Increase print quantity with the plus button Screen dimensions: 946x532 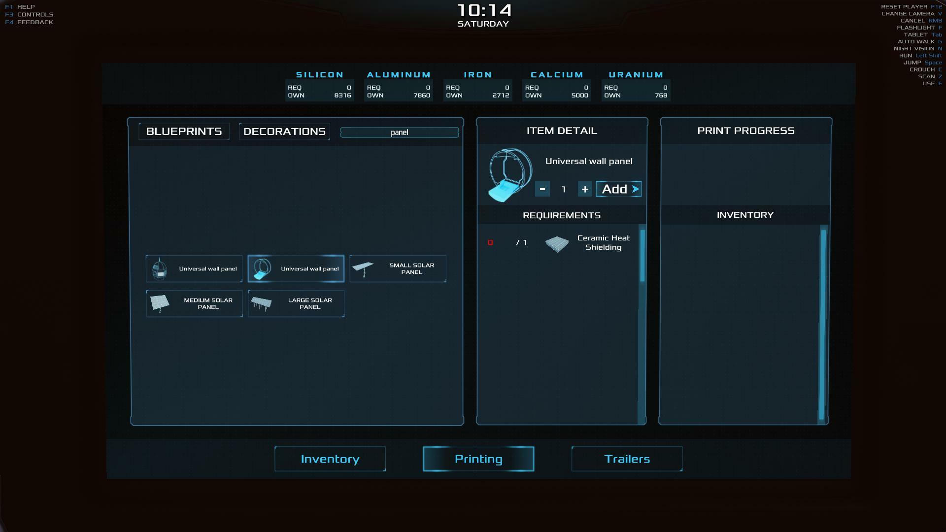click(x=584, y=189)
